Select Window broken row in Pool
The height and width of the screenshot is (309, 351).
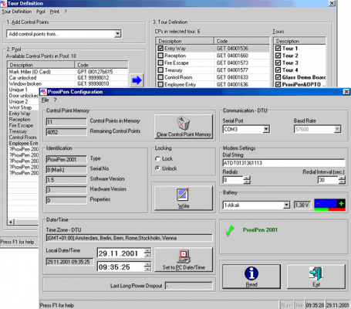[68, 83]
